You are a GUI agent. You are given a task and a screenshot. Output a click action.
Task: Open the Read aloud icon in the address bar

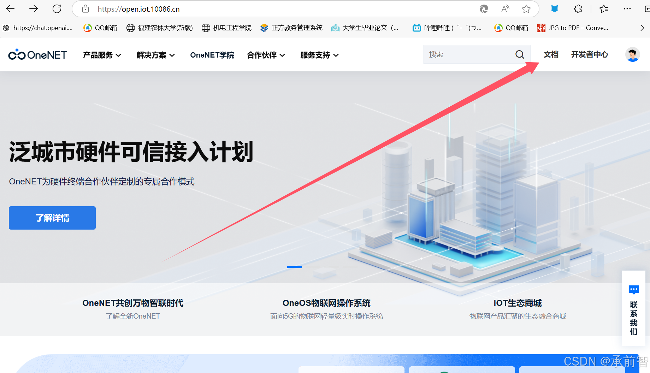tap(505, 9)
